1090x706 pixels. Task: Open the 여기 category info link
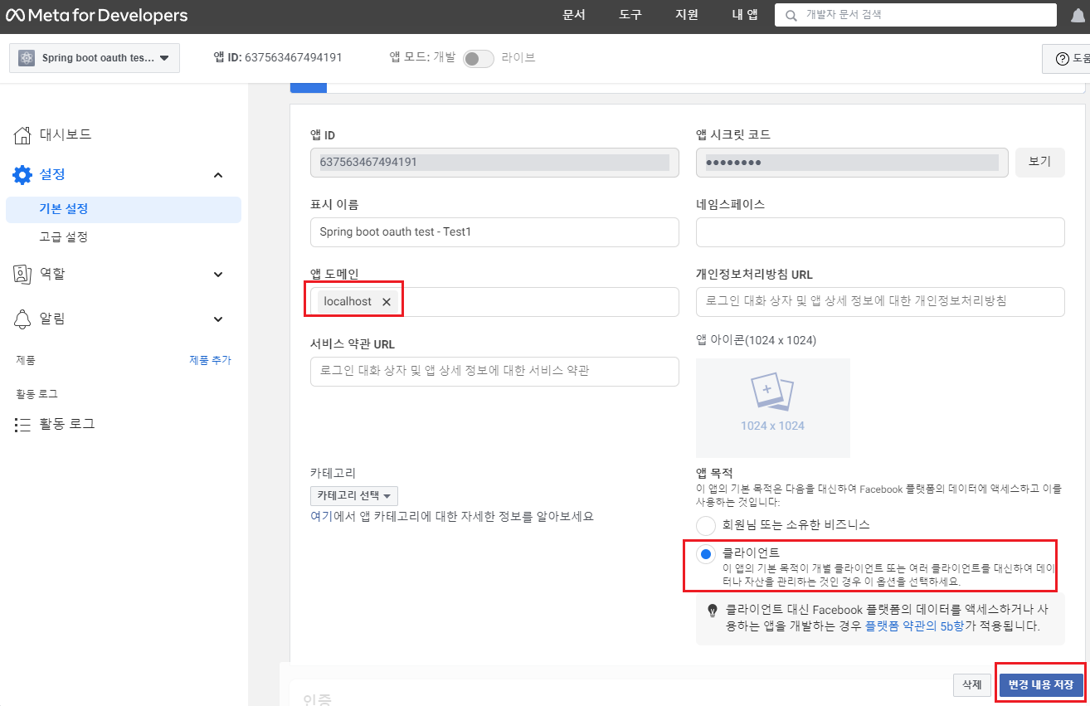[321, 516]
